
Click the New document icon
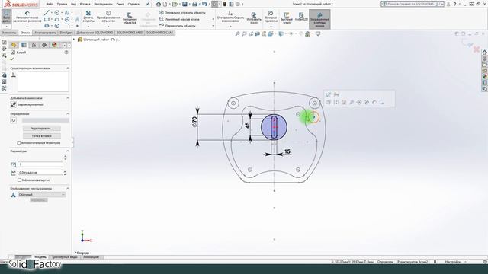pos(165,4)
